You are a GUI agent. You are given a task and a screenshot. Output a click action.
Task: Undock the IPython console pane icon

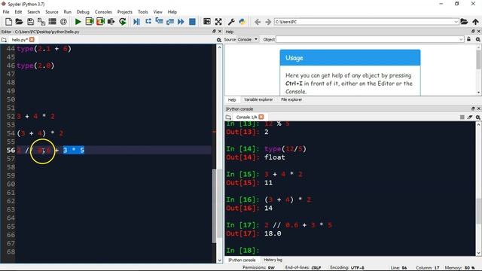pos(473,108)
